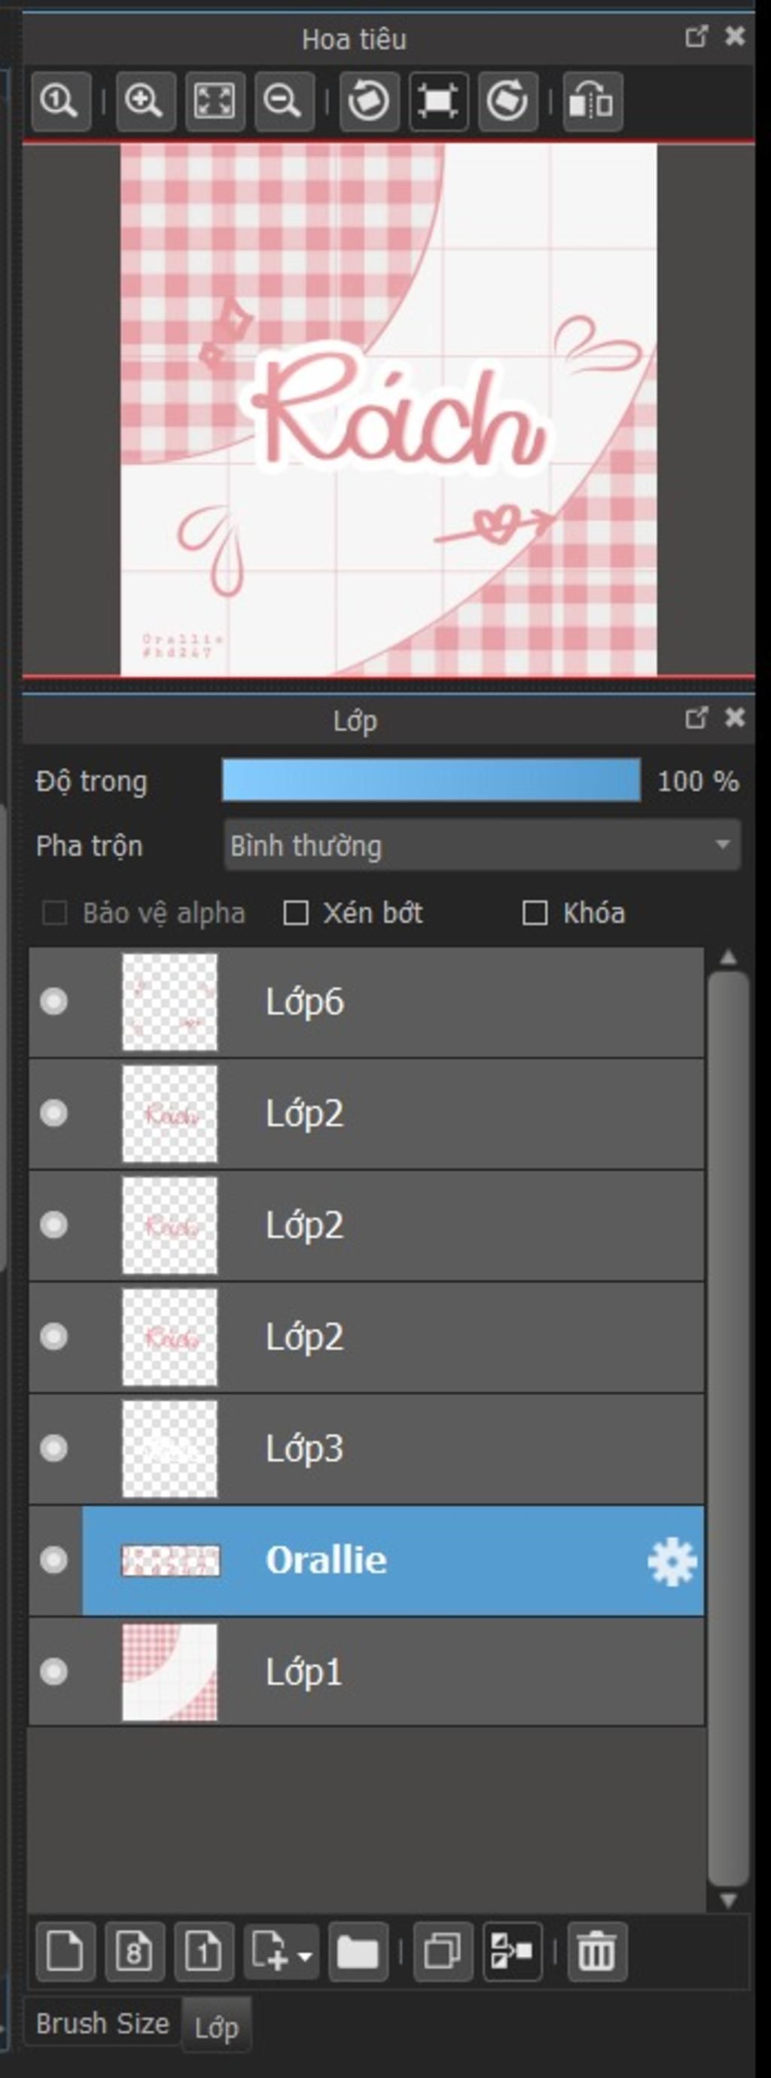Select the Lớp1 layer thumbnail
Viewport: 771px width, 2078px height.
[x=169, y=1672]
